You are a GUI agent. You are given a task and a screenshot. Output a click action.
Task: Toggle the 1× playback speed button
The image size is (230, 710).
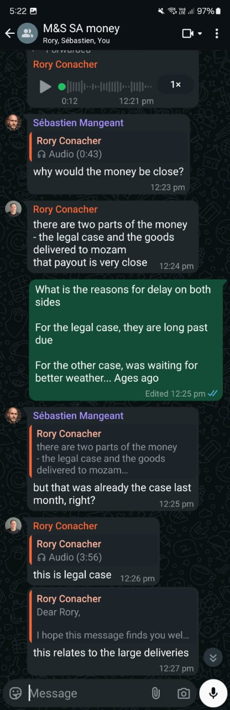(x=175, y=84)
